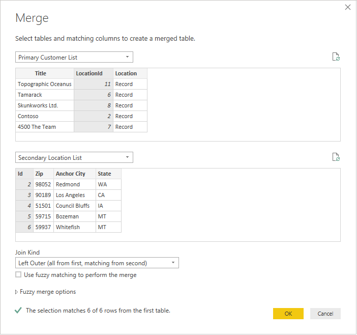The height and width of the screenshot is (335, 357).
Task: Enable fuzzy matching checkbox
Action: pos(19,275)
